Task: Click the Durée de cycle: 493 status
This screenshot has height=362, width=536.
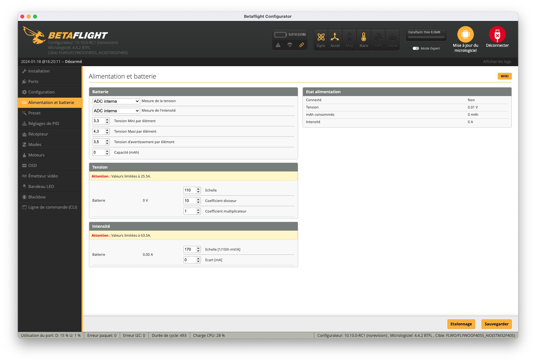Action: (x=169, y=335)
